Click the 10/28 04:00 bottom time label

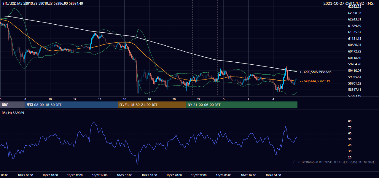click(x=273, y=175)
